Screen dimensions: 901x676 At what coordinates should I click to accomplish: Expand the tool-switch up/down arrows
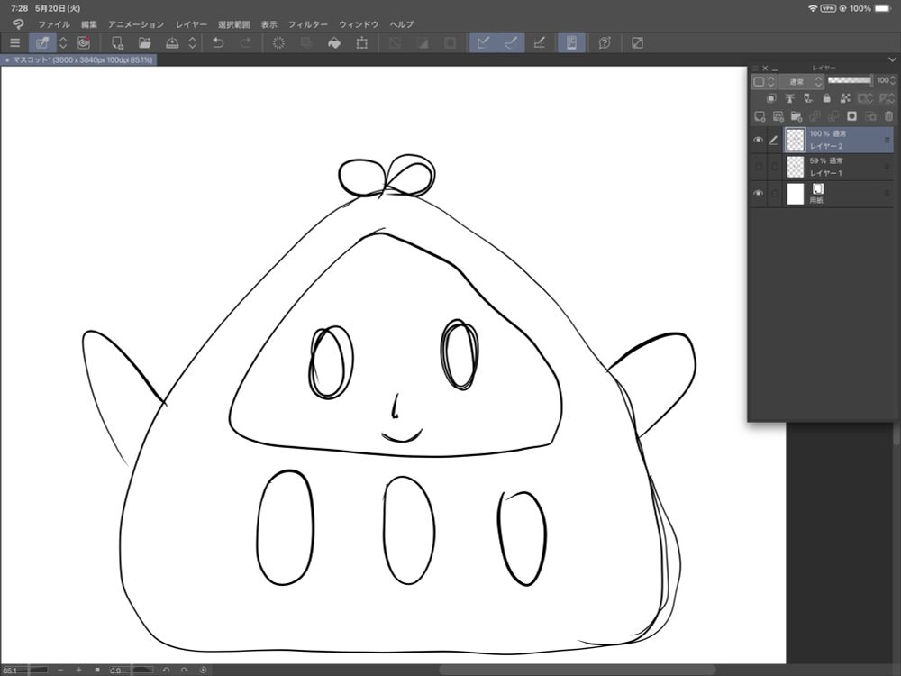pos(63,43)
